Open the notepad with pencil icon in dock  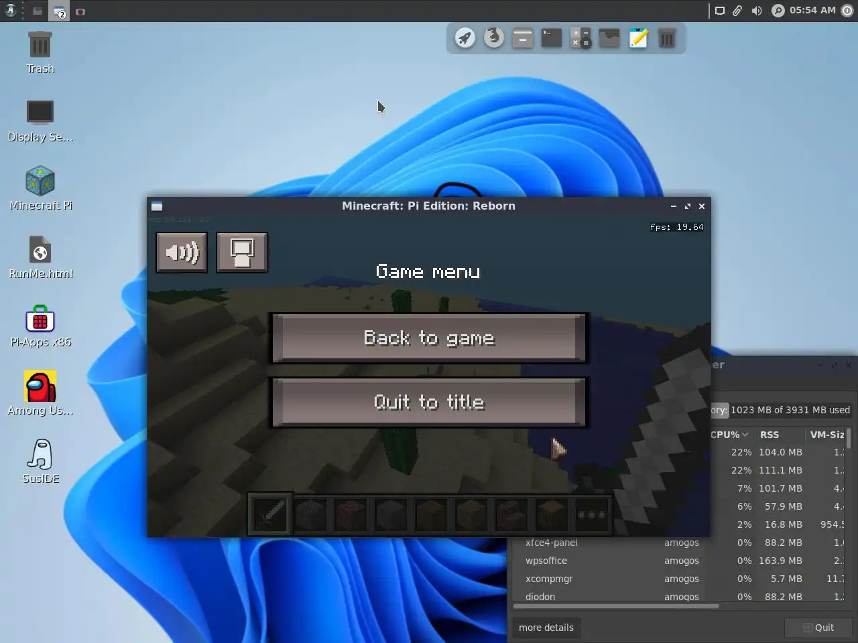click(638, 38)
